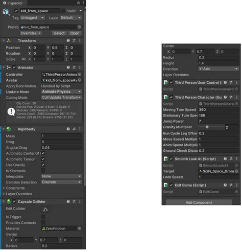Toggle the constrained proportions Scale link icon
The width and height of the screenshot is (242, 252).
(x=23, y=59)
